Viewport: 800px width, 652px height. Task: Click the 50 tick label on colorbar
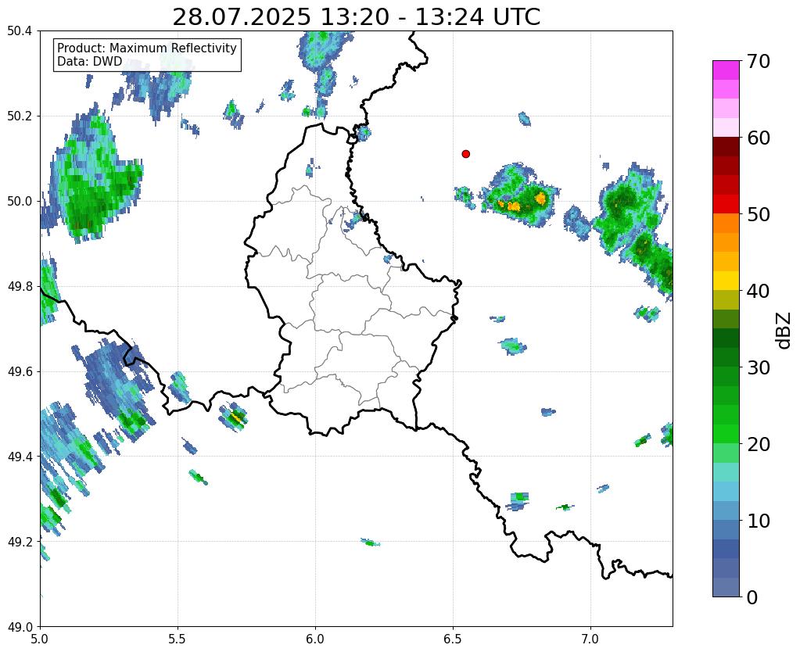(759, 214)
